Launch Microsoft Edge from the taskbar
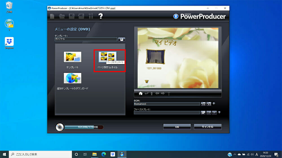This screenshot has width=282, height=158. [103, 154]
